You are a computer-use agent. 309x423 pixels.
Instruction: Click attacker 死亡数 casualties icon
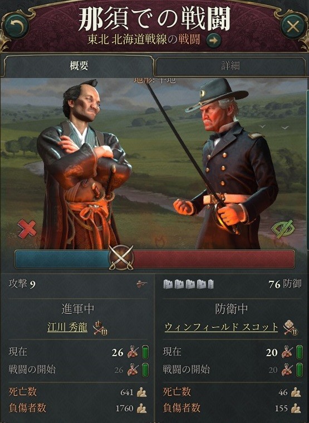pyautogui.click(x=141, y=392)
